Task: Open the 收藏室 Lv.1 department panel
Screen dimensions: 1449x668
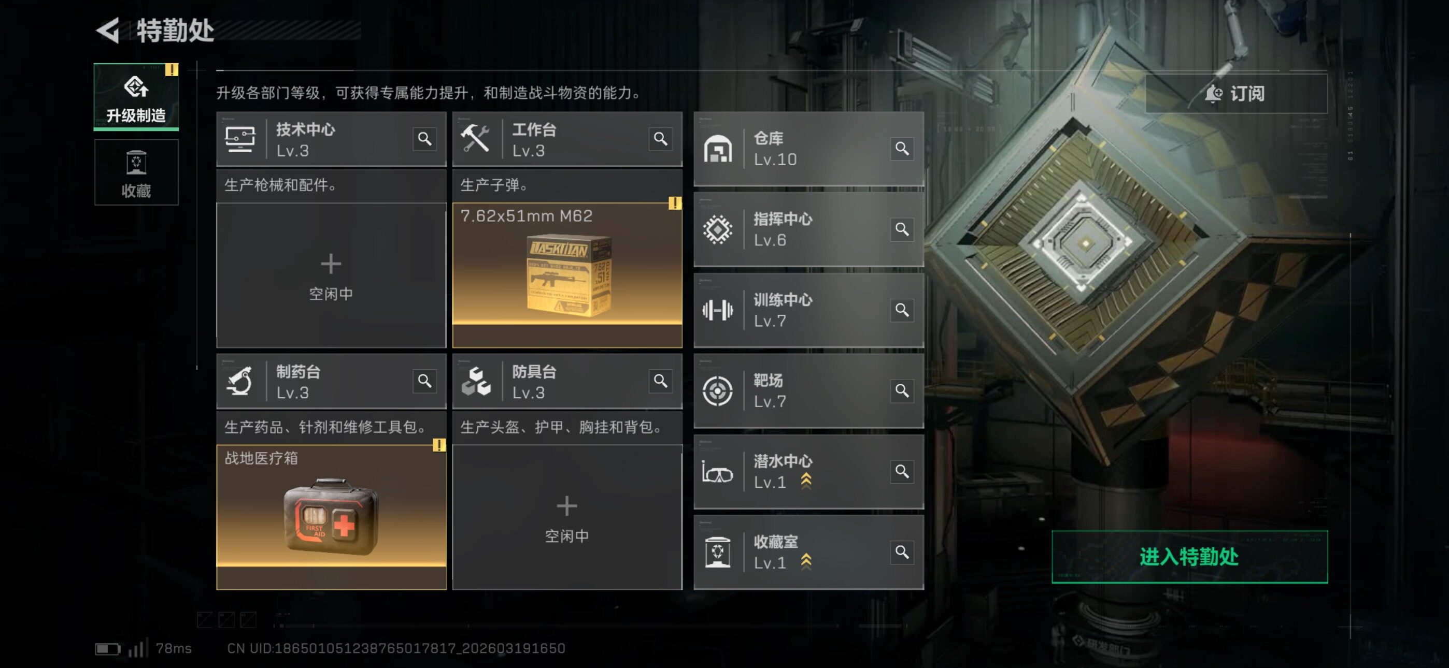Action: coord(808,552)
